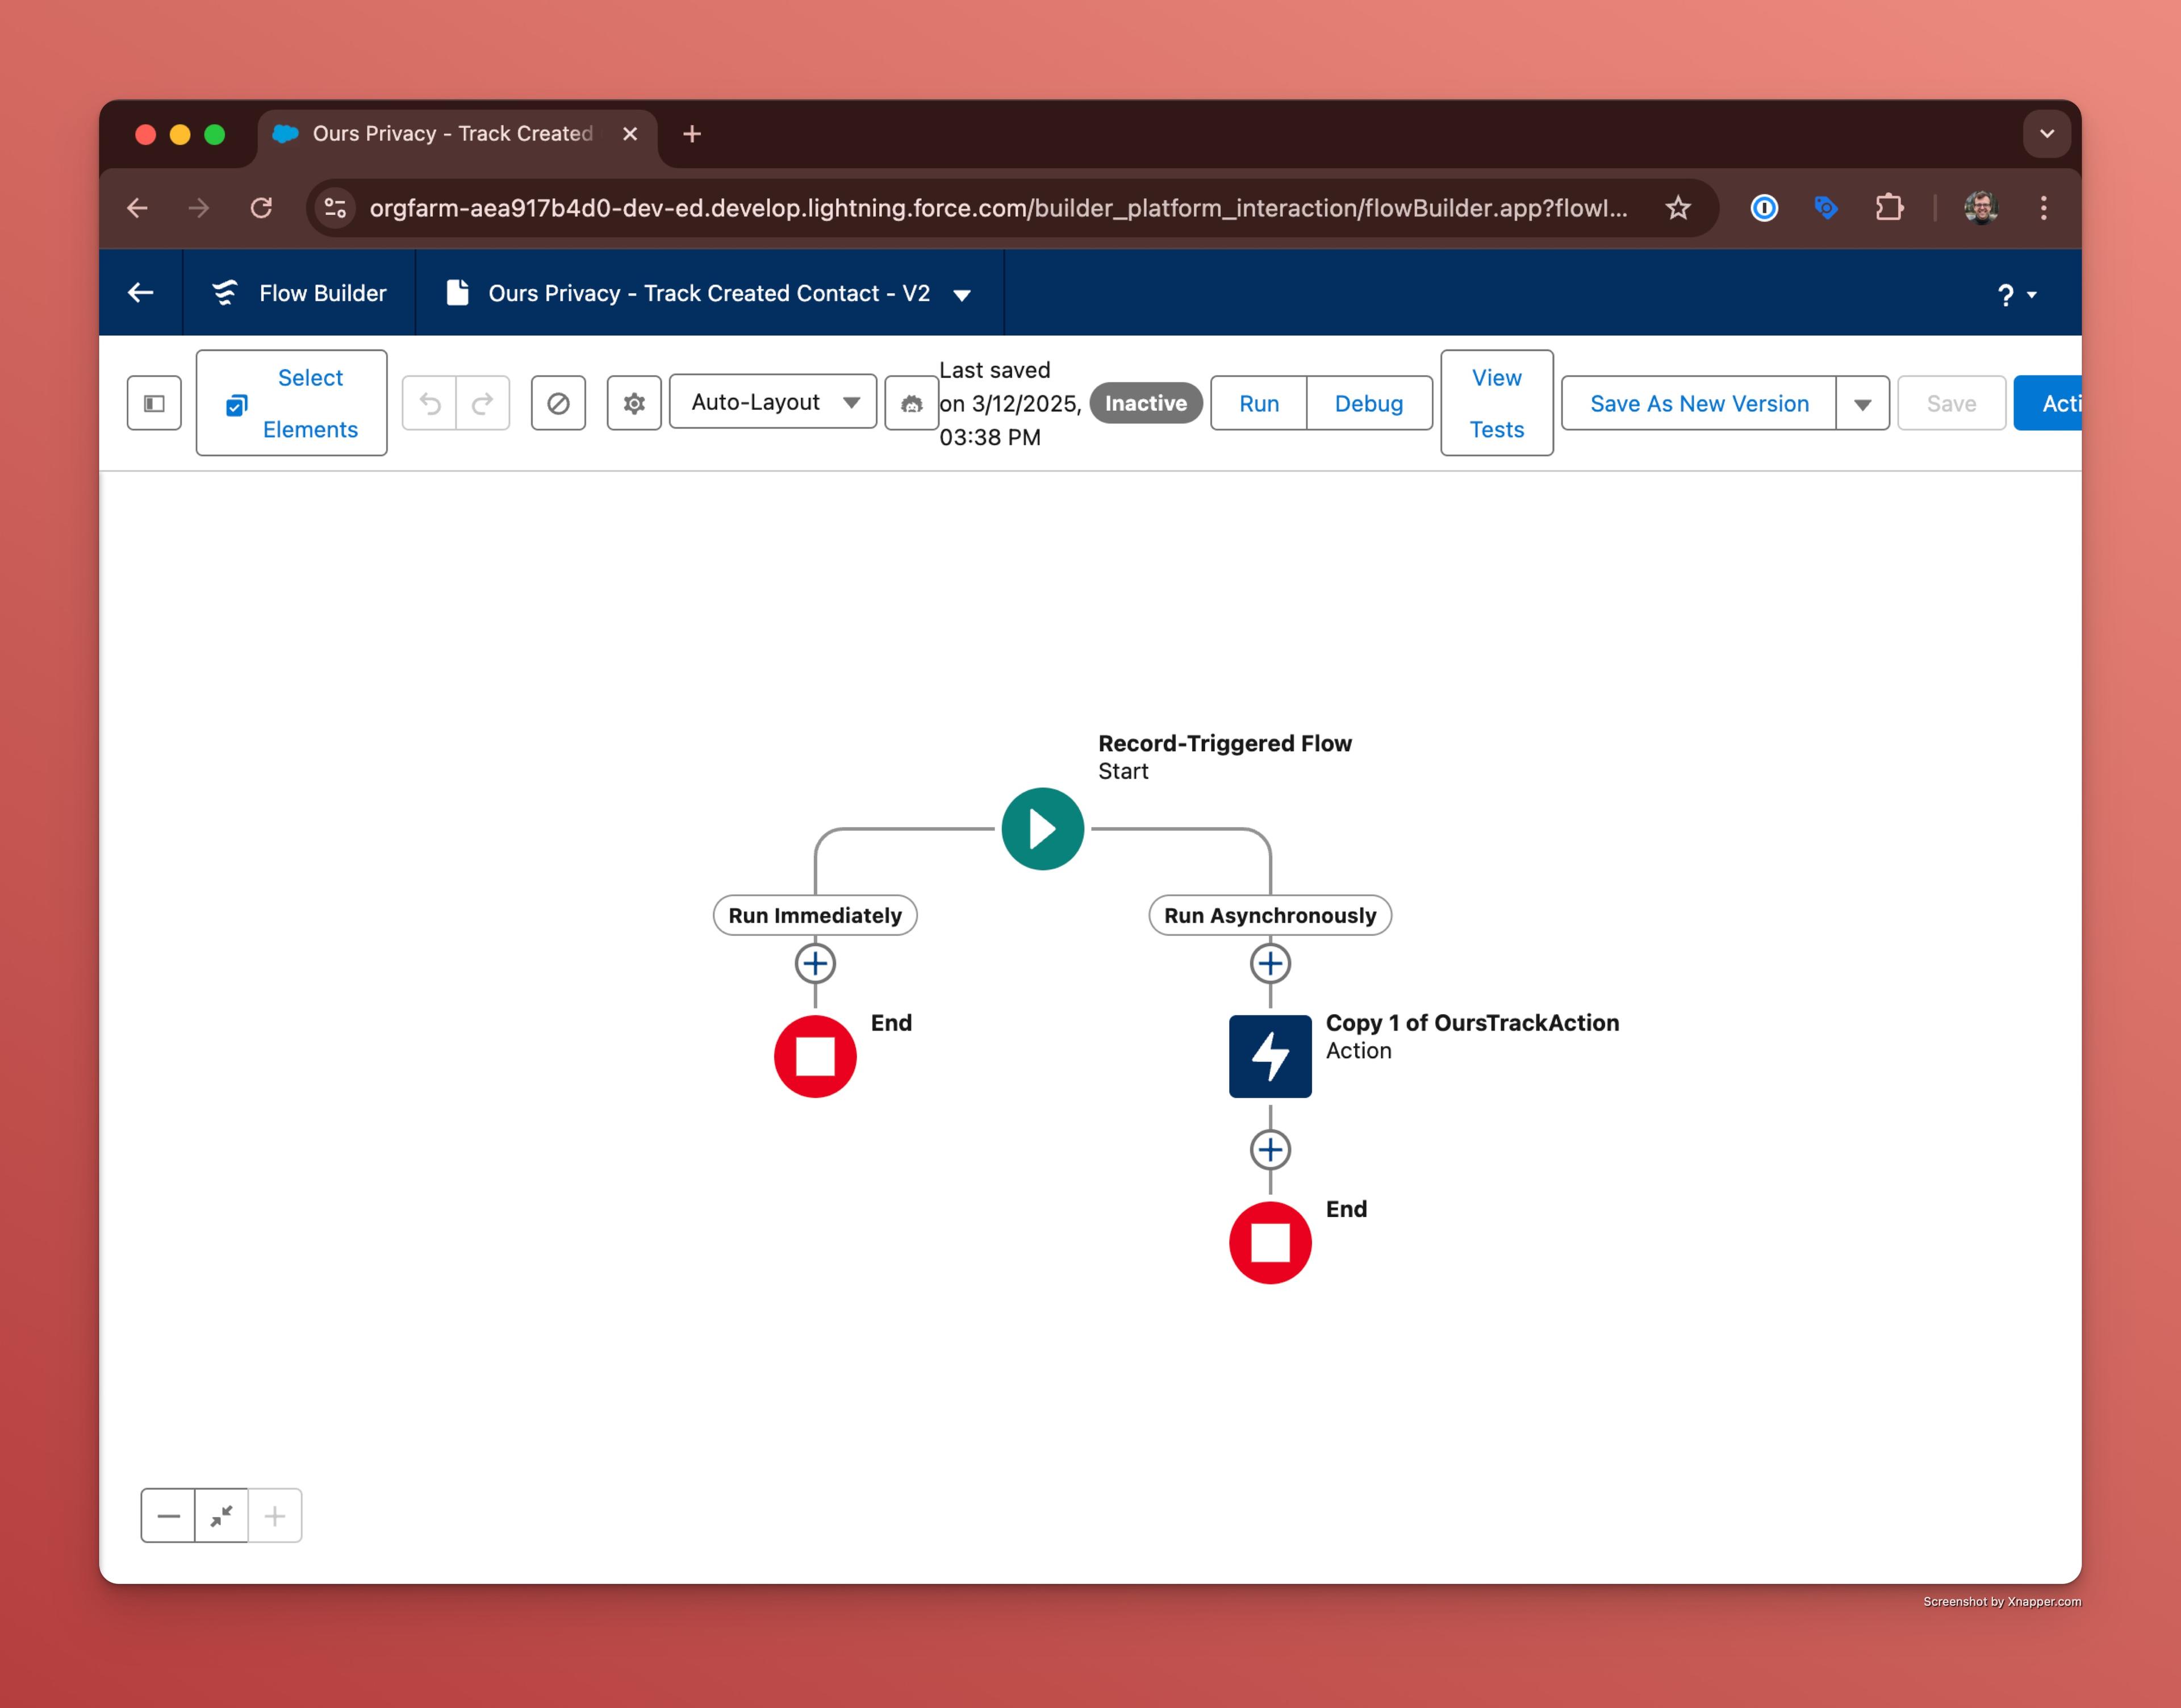
Task: Click the Debug button
Action: click(1368, 403)
